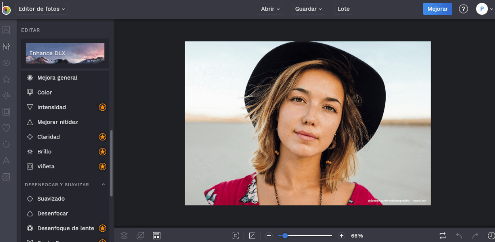
Task: Click the Lote button
Action: pos(343,9)
